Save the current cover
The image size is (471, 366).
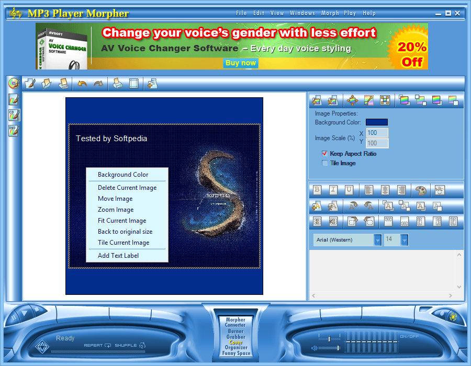pos(63,84)
